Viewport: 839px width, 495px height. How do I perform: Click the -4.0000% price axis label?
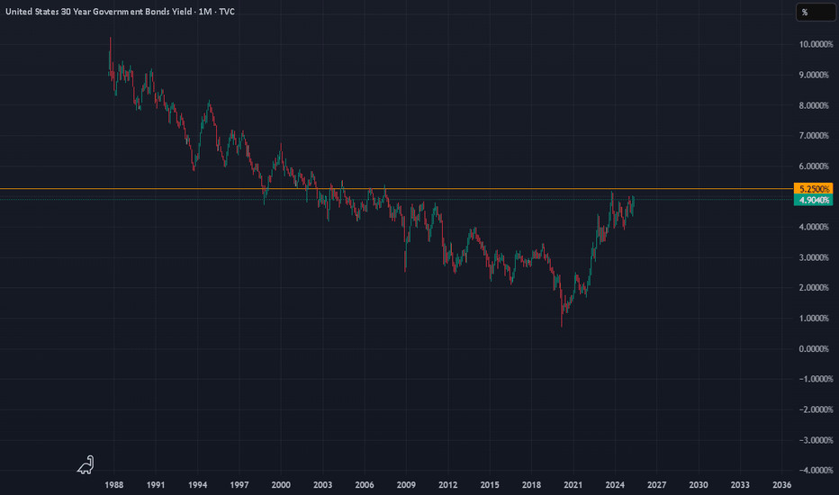813,470
